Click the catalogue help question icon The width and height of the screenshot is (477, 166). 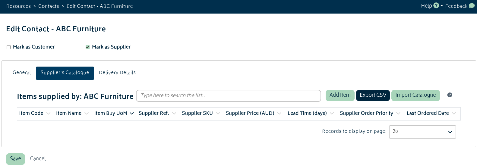tap(450, 95)
